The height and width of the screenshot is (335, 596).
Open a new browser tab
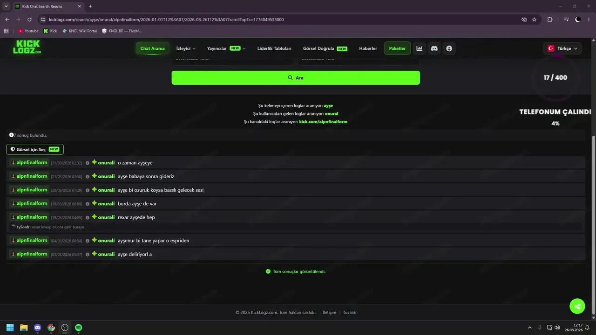click(90, 7)
